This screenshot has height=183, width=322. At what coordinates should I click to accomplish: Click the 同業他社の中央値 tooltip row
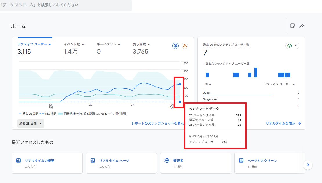[215, 120]
